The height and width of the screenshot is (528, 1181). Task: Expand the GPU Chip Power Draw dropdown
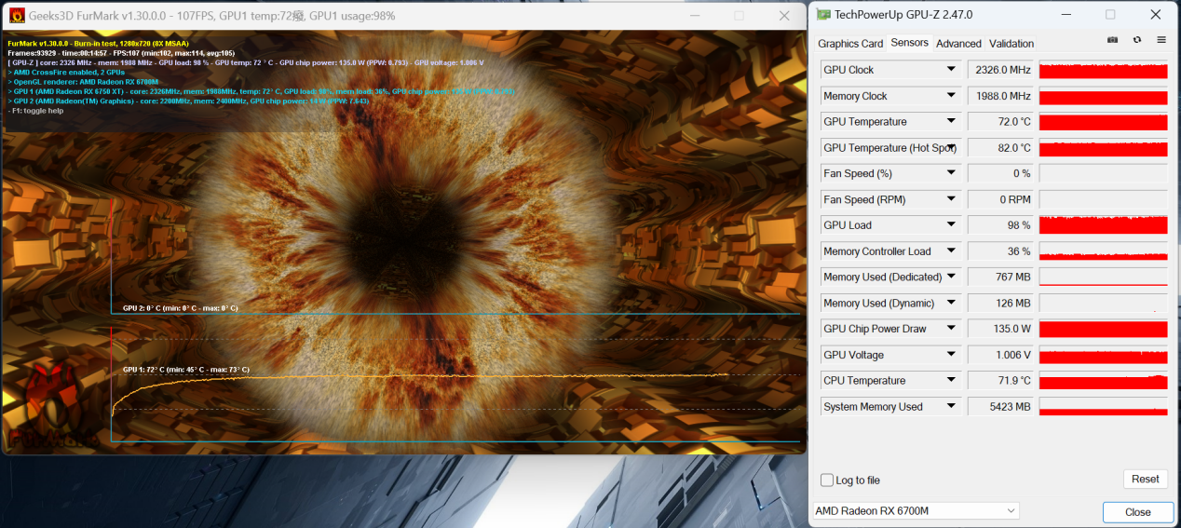click(951, 329)
